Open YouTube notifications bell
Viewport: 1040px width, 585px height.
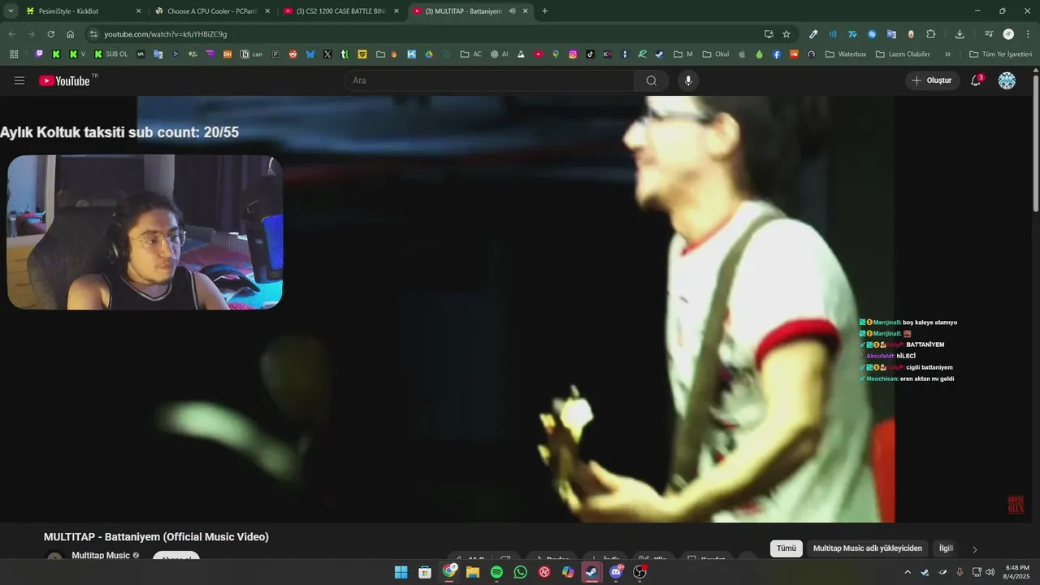pyautogui.click(x=977, y=80)
